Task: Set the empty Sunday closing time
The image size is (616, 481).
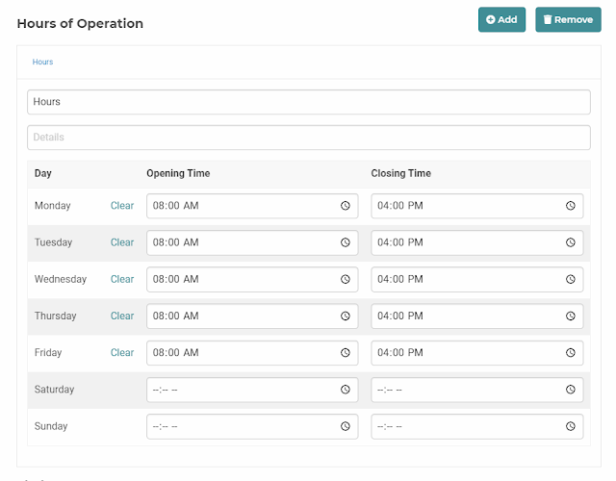Action: point(477,426)
